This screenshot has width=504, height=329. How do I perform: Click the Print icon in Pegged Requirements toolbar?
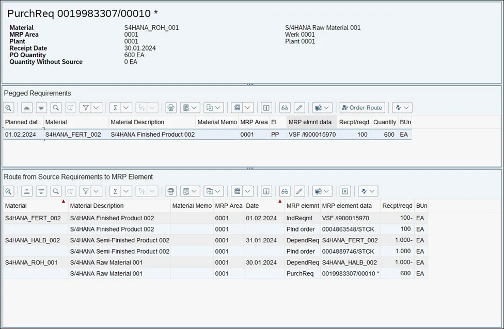coord(171,108)
